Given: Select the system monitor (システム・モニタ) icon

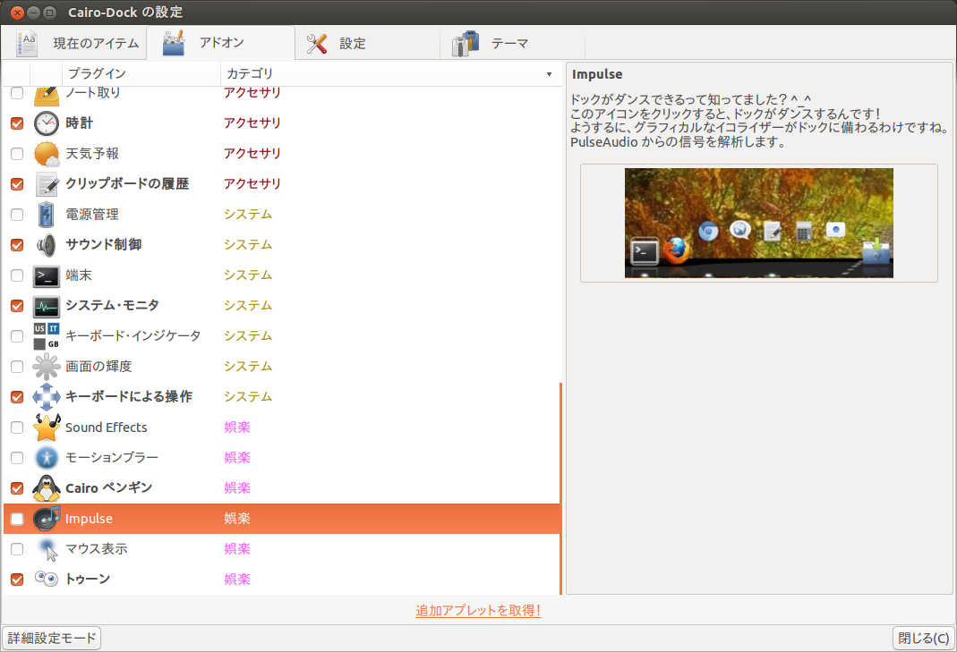Looking at the screenshot, I should click(x=47, y=306).
